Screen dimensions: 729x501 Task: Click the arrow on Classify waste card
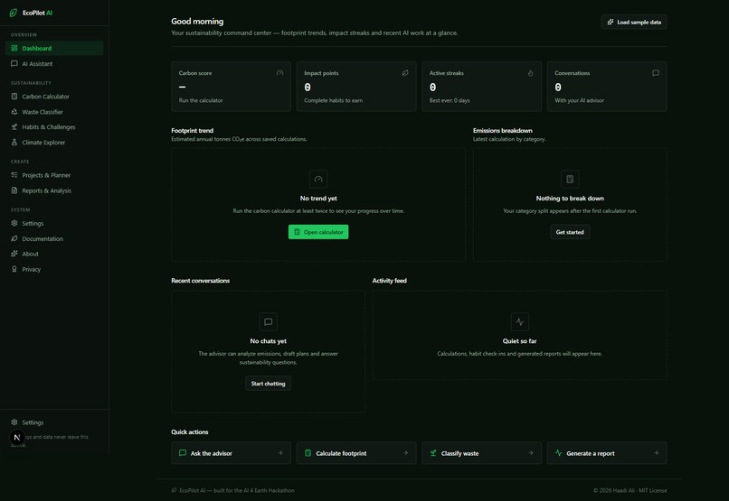click(531, 453)
